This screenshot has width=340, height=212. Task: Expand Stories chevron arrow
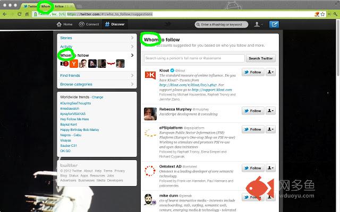[x=132, y=38]
